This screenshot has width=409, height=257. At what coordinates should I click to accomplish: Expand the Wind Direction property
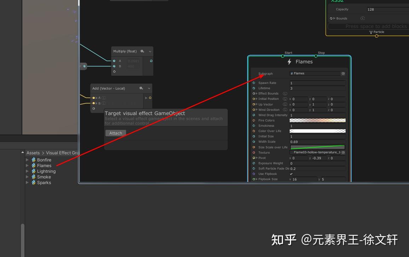[x=257, y=110]
